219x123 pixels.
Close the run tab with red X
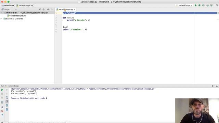point(2,111)
